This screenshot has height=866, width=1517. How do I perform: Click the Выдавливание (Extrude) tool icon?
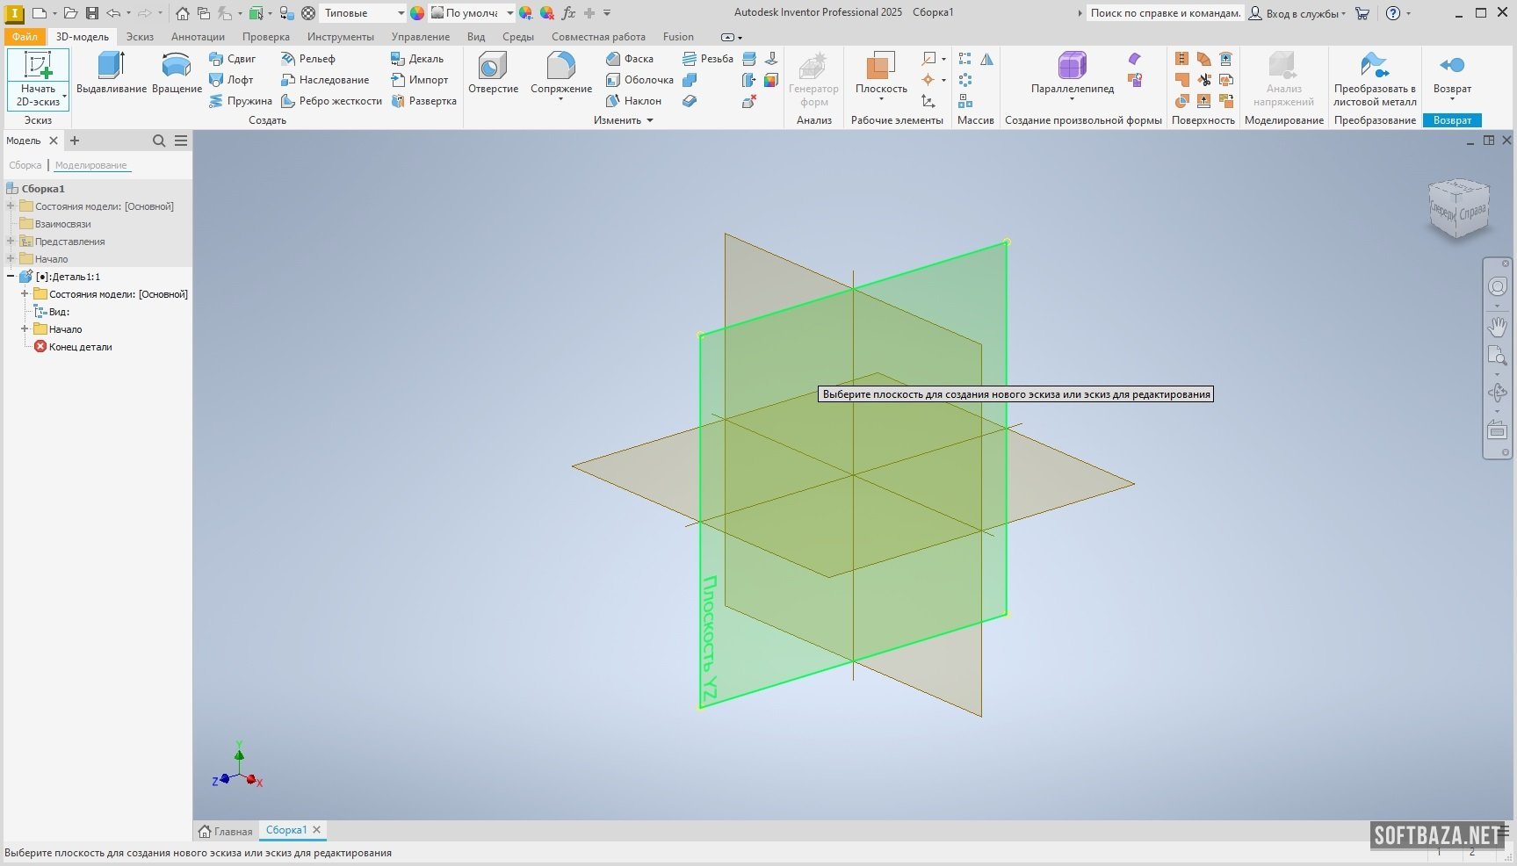[x=111, y=67]
